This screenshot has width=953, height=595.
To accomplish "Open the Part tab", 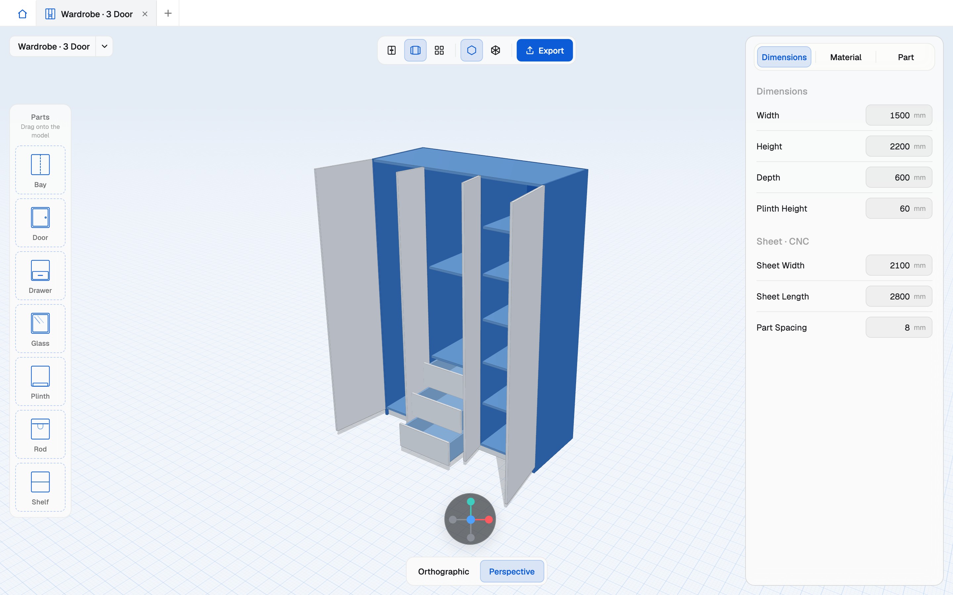I will click(906, 57).
